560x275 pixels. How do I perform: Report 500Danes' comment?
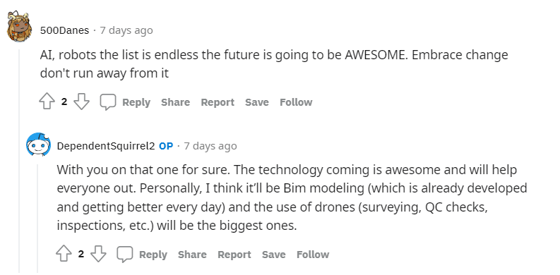[218, 102]
